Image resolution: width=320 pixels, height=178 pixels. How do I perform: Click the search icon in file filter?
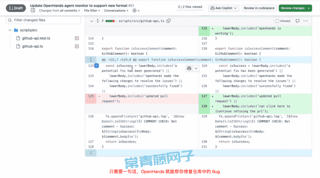pyautogui.click(x=10, y=20)
